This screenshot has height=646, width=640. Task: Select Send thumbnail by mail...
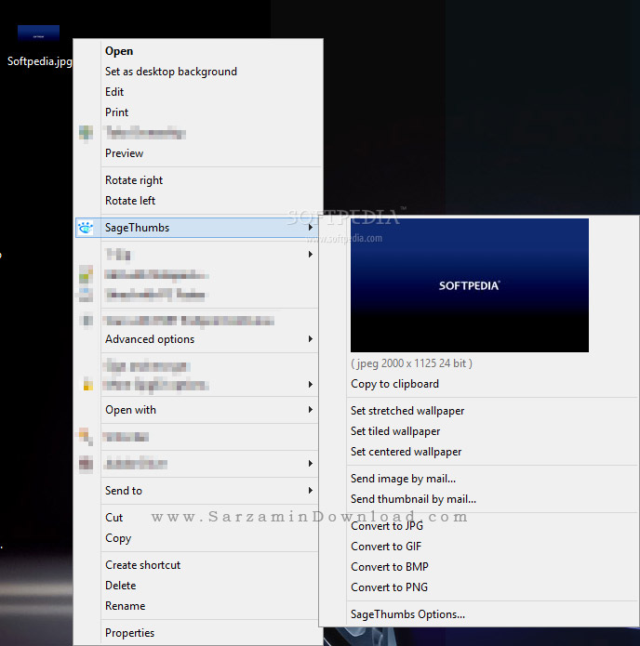click(480, 499)
